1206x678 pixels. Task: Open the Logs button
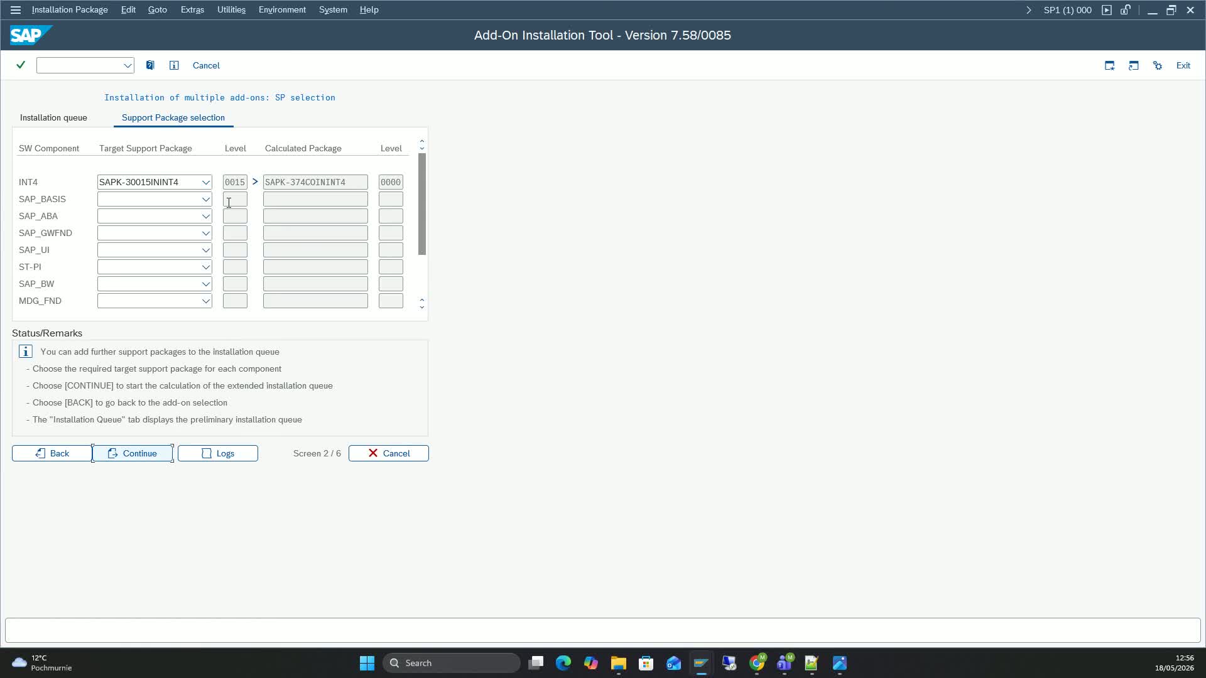pos(218,453)
